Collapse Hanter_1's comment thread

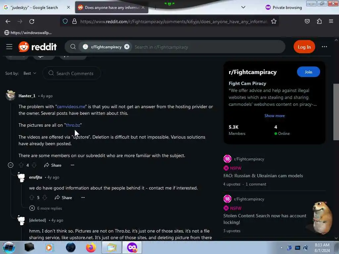point(10,165)
